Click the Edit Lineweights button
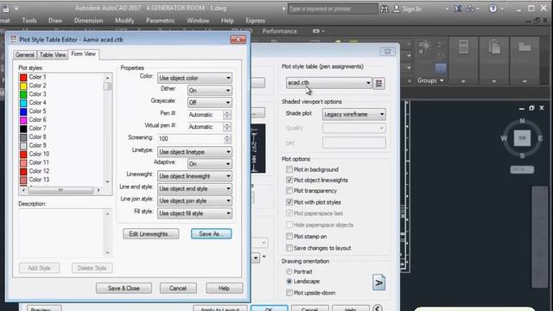Screen dimensions: 553x311 point(151,234)
